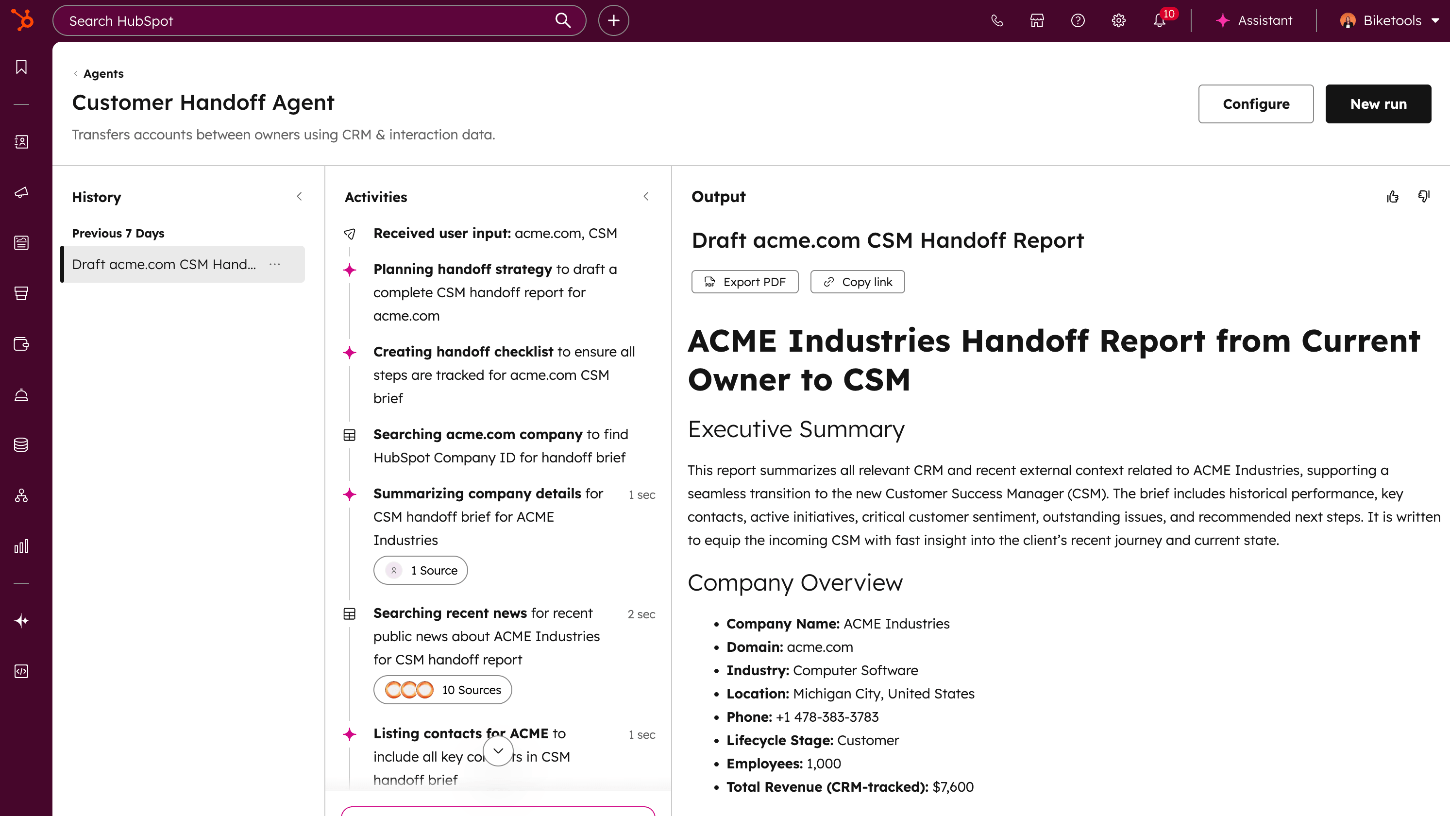Image resolution: width=1450 pixels, height=816 pixels.
Task: Export PDF of handoff report
Action: (x=745, y=282)
